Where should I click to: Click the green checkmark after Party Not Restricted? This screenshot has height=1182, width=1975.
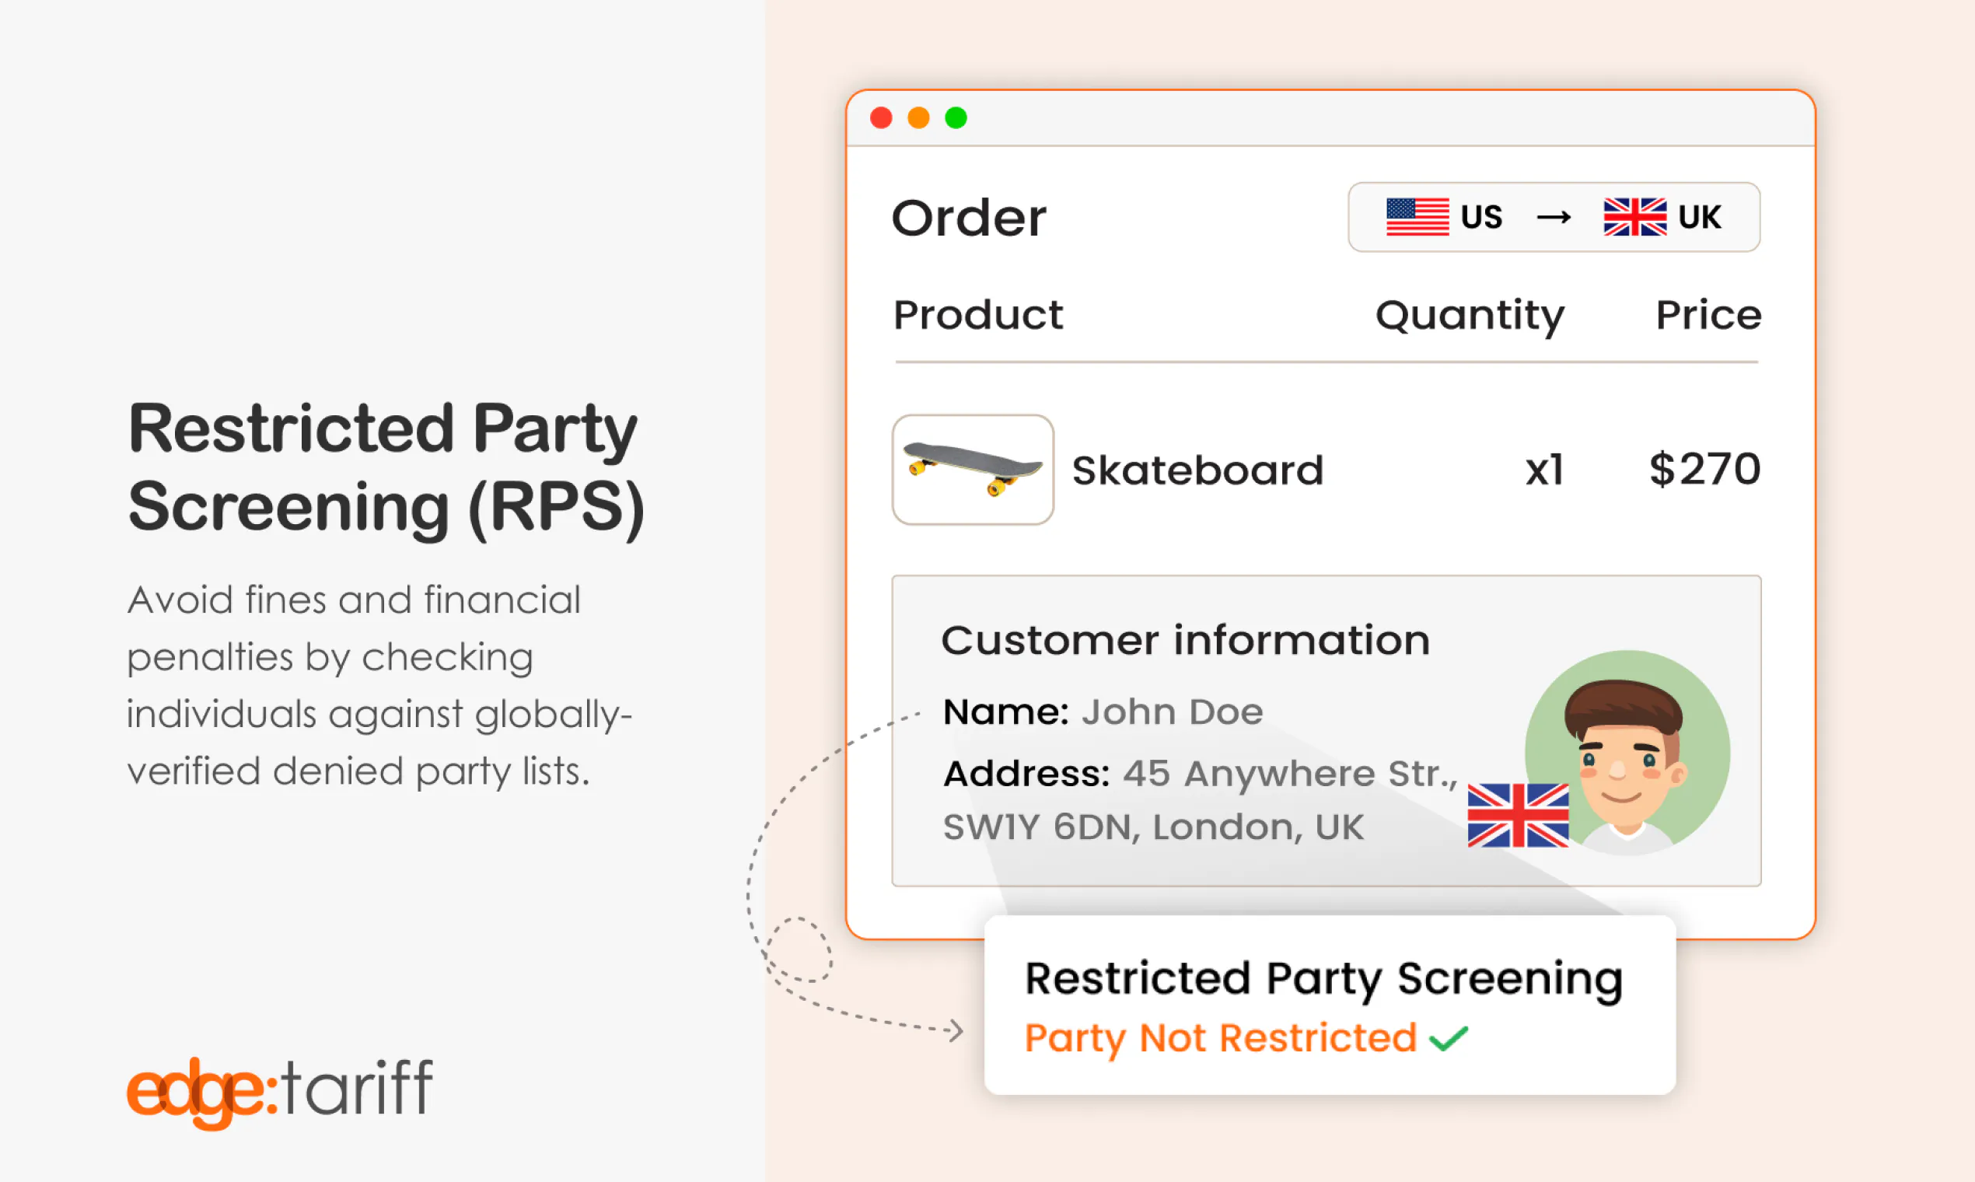tap(1448, 1038)
